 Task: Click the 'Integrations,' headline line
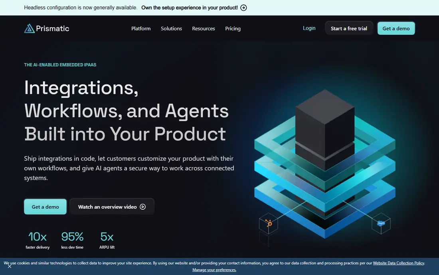81,88
